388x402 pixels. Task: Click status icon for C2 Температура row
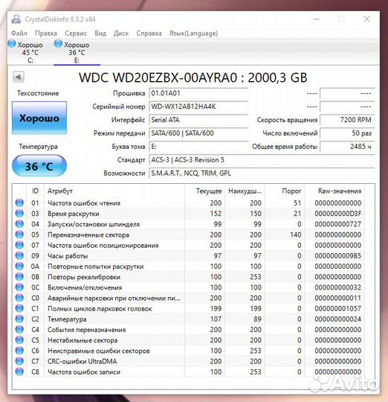(19, 319)
